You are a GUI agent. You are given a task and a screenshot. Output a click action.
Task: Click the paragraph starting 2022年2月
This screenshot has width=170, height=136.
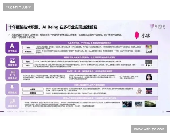click(x=44, y=78)
